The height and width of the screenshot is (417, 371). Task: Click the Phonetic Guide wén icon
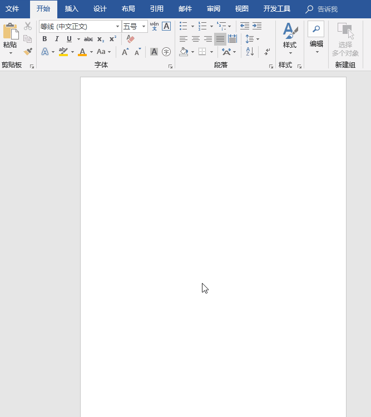click(154, 26)
